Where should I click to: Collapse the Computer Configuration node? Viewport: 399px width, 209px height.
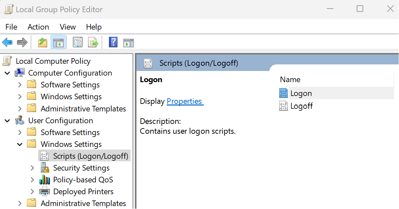coord(8,73)
